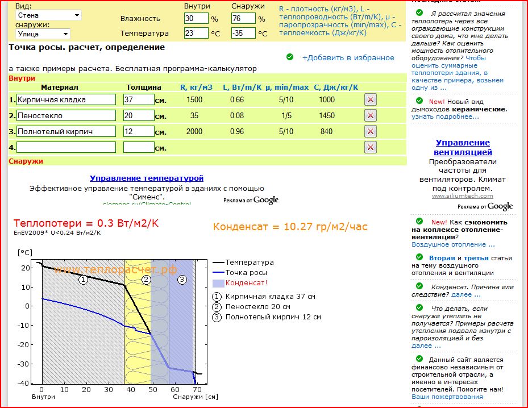528x408 pixels.
Task: Click thickness field with value 12
Action: (139, 131)
